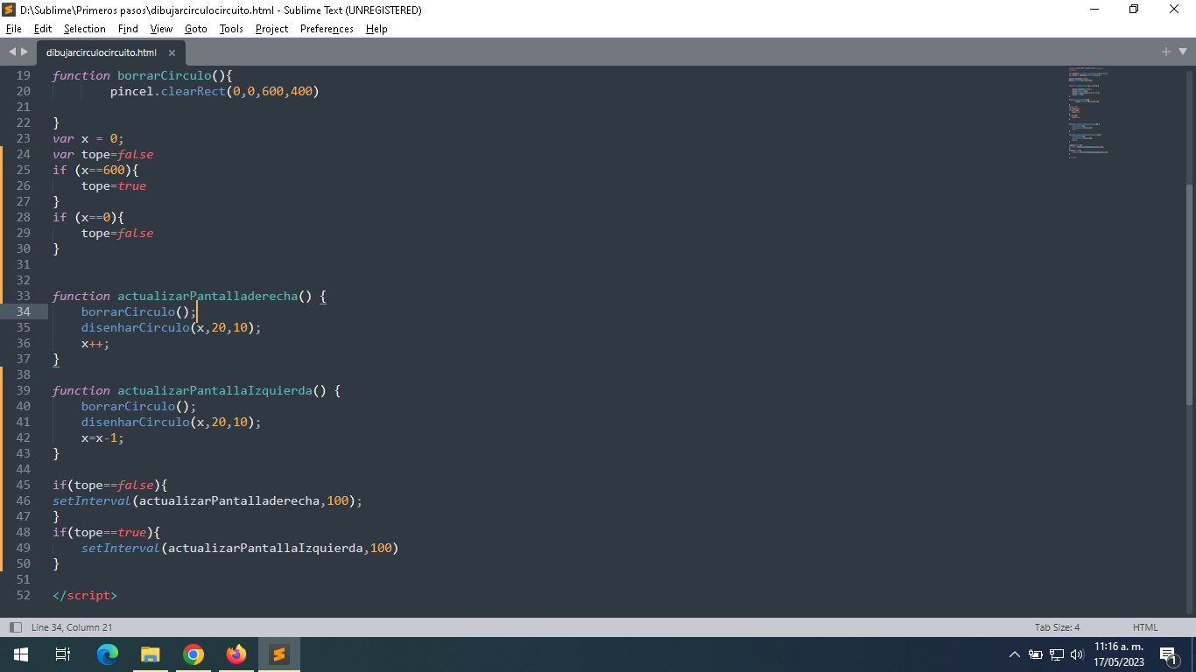
Task: Open the notification center icon
Action: [1168, 654]
